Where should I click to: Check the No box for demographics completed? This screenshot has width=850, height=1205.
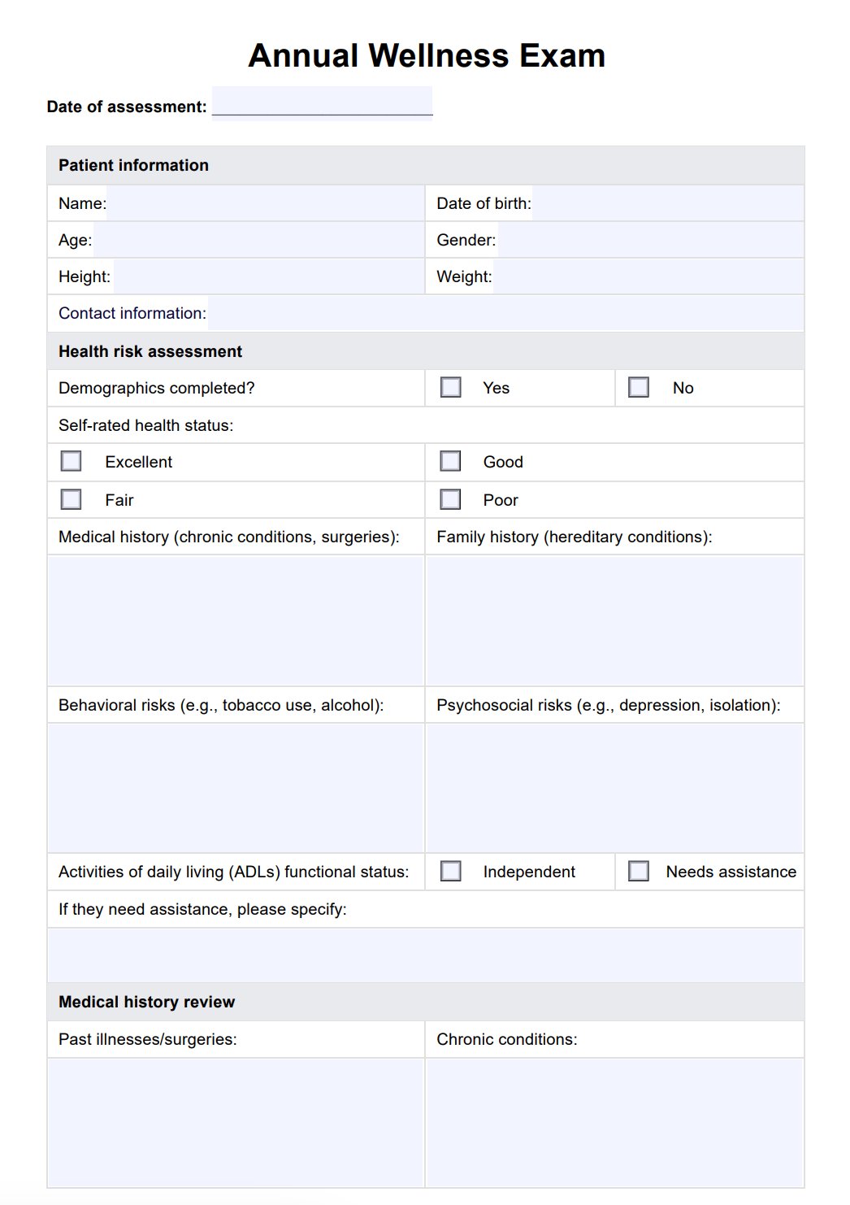[x=639, y=388]
